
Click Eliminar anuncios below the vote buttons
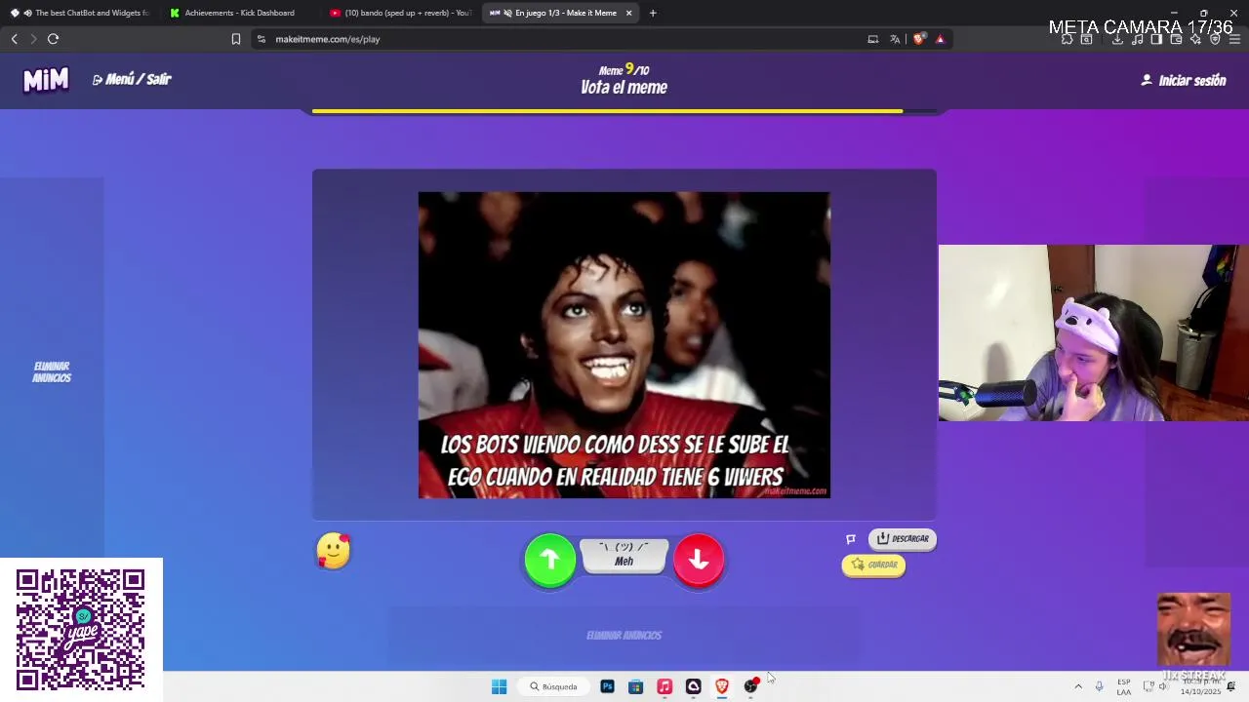coord(624,636)
